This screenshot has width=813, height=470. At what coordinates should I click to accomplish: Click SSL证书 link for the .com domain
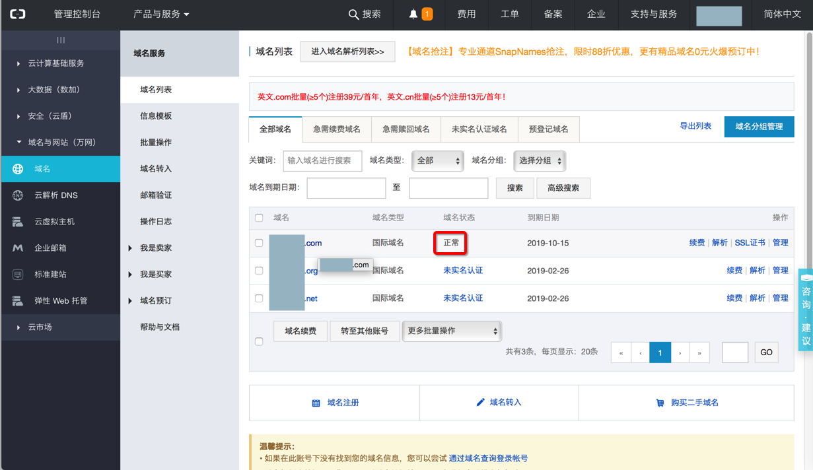click(x=750, y=243)
